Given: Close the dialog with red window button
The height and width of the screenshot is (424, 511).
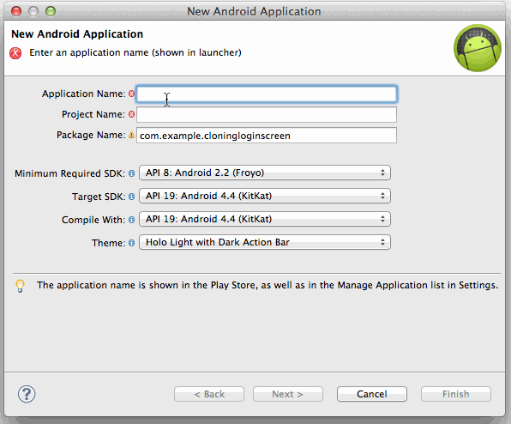Looking at the screenshot, I should coord(16,11).
